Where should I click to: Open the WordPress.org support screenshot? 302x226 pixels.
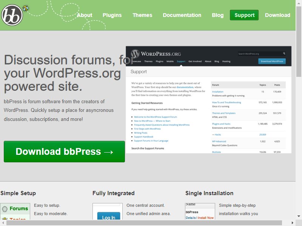[208, 100]
